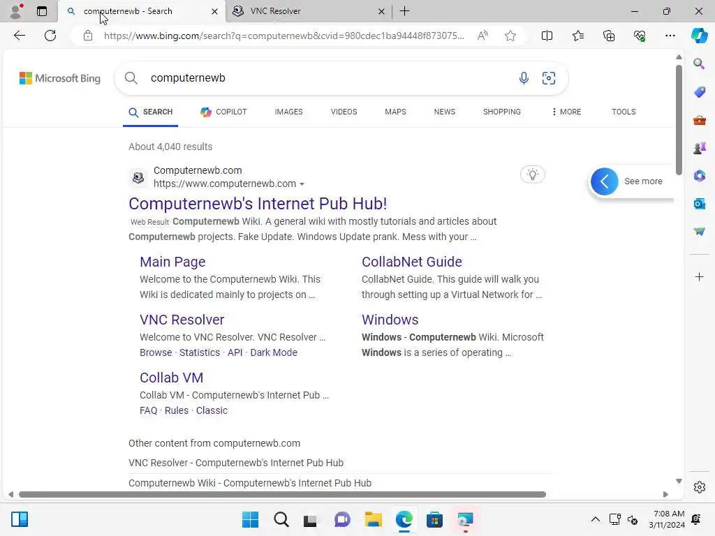
Task: Open the Collab VM sitelink
Action: (172, 378)
